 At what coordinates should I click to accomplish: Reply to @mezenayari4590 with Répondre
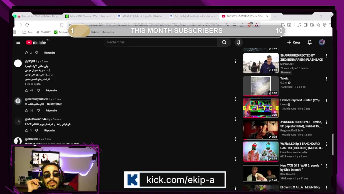(51, 110)
